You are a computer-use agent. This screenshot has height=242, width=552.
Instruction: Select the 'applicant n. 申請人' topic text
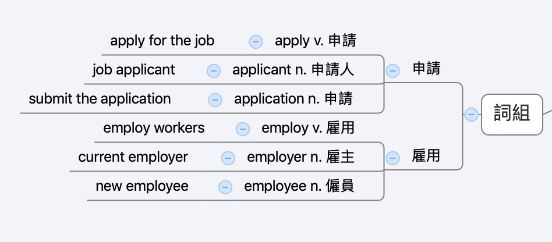[293, 70]
